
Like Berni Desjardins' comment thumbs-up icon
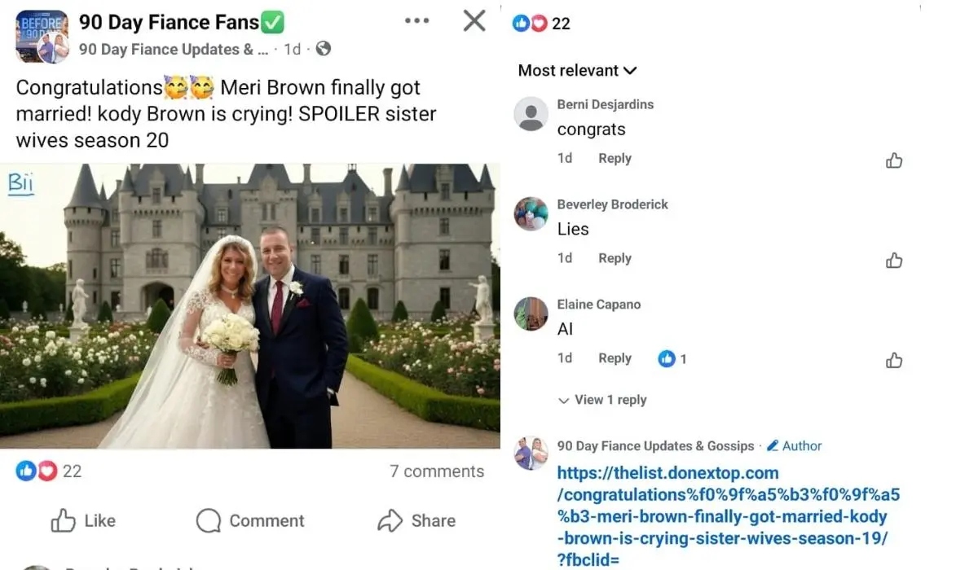click(894, 160)
